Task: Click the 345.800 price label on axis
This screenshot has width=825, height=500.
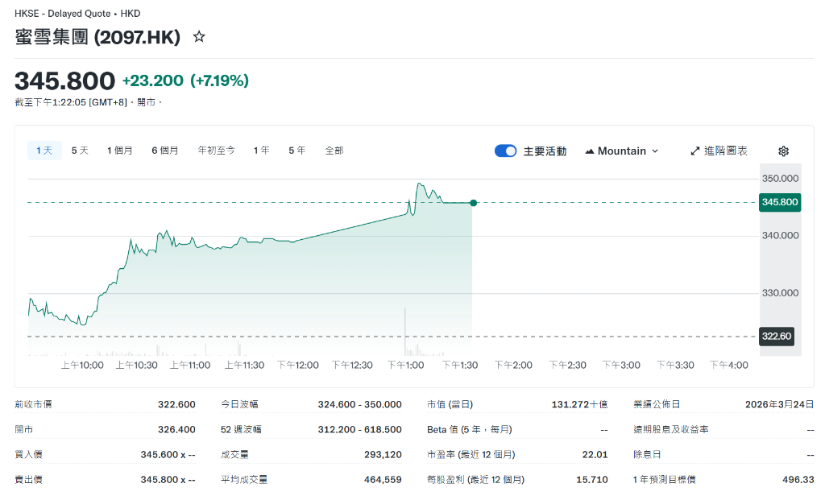Action: 778,202
